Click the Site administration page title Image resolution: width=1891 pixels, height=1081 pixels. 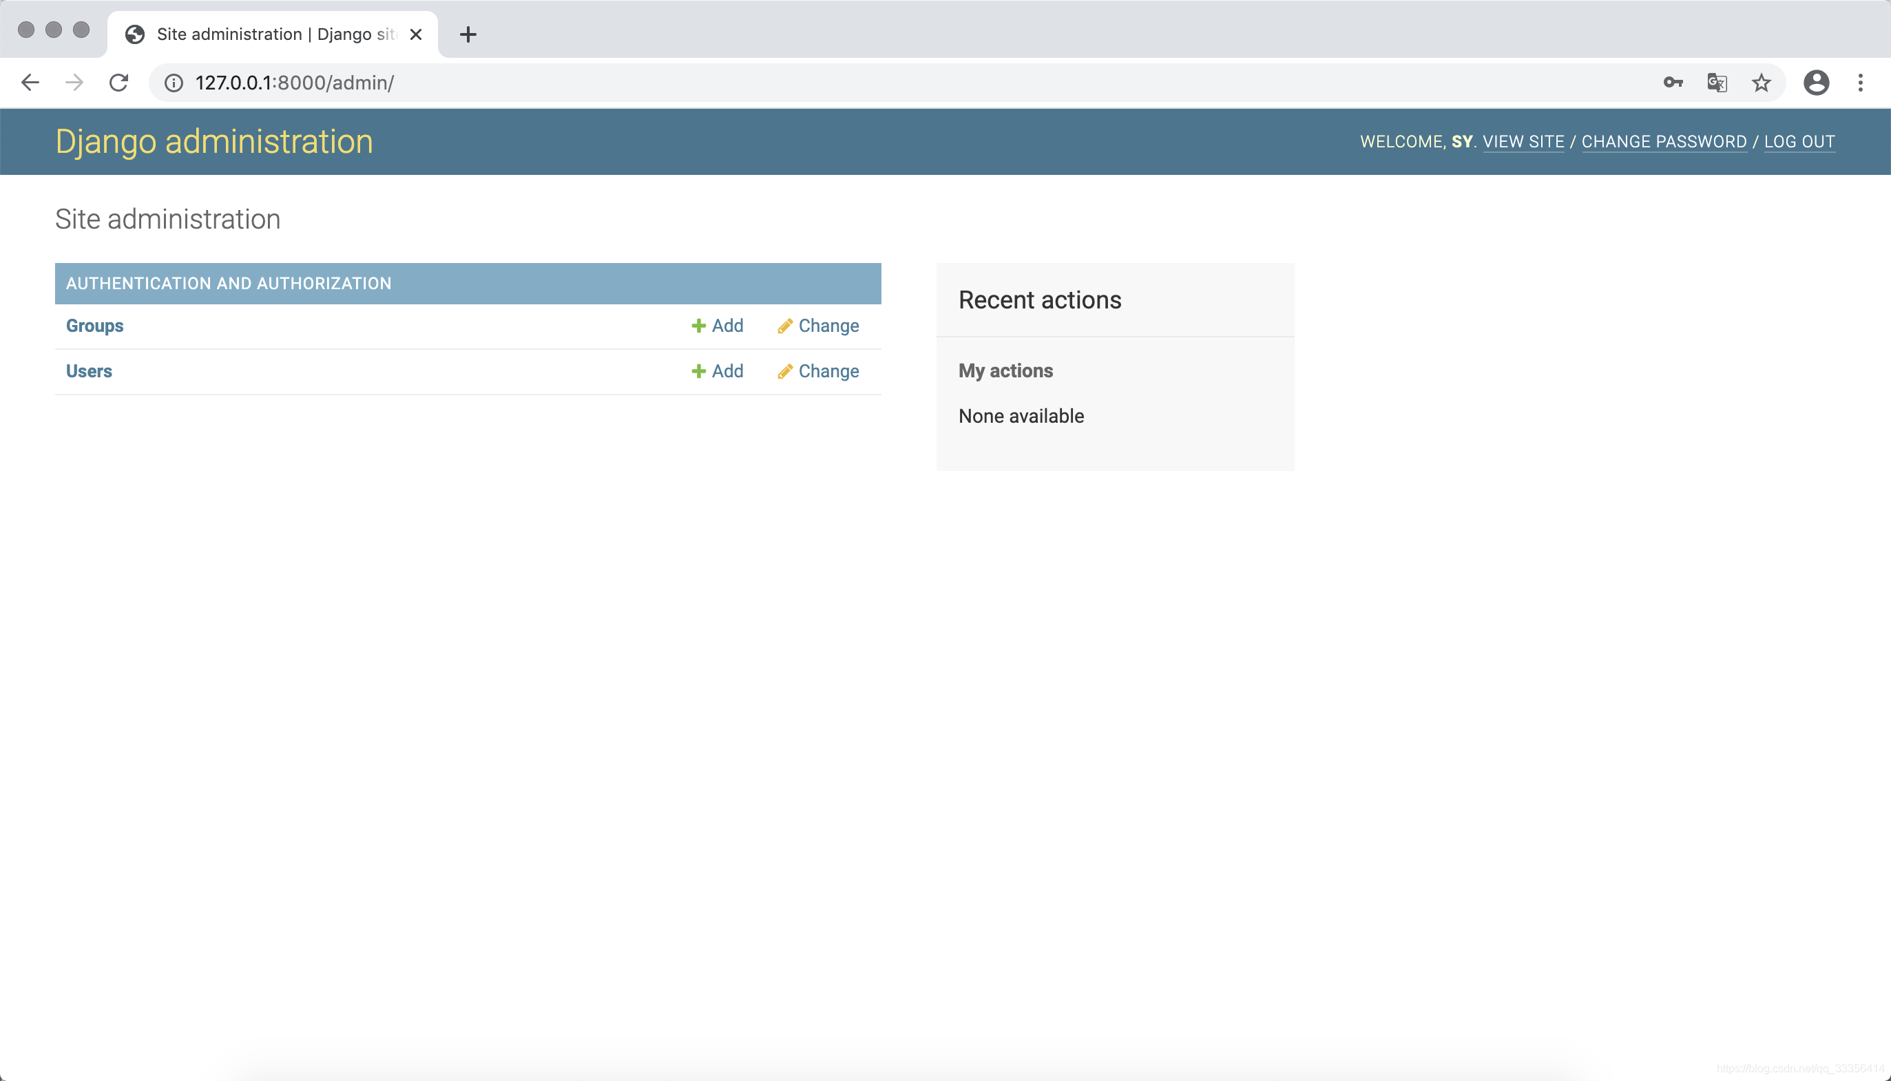[x=168, y=219]
